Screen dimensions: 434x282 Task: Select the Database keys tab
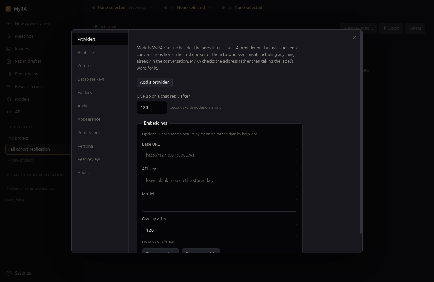[x=100, y=79]
